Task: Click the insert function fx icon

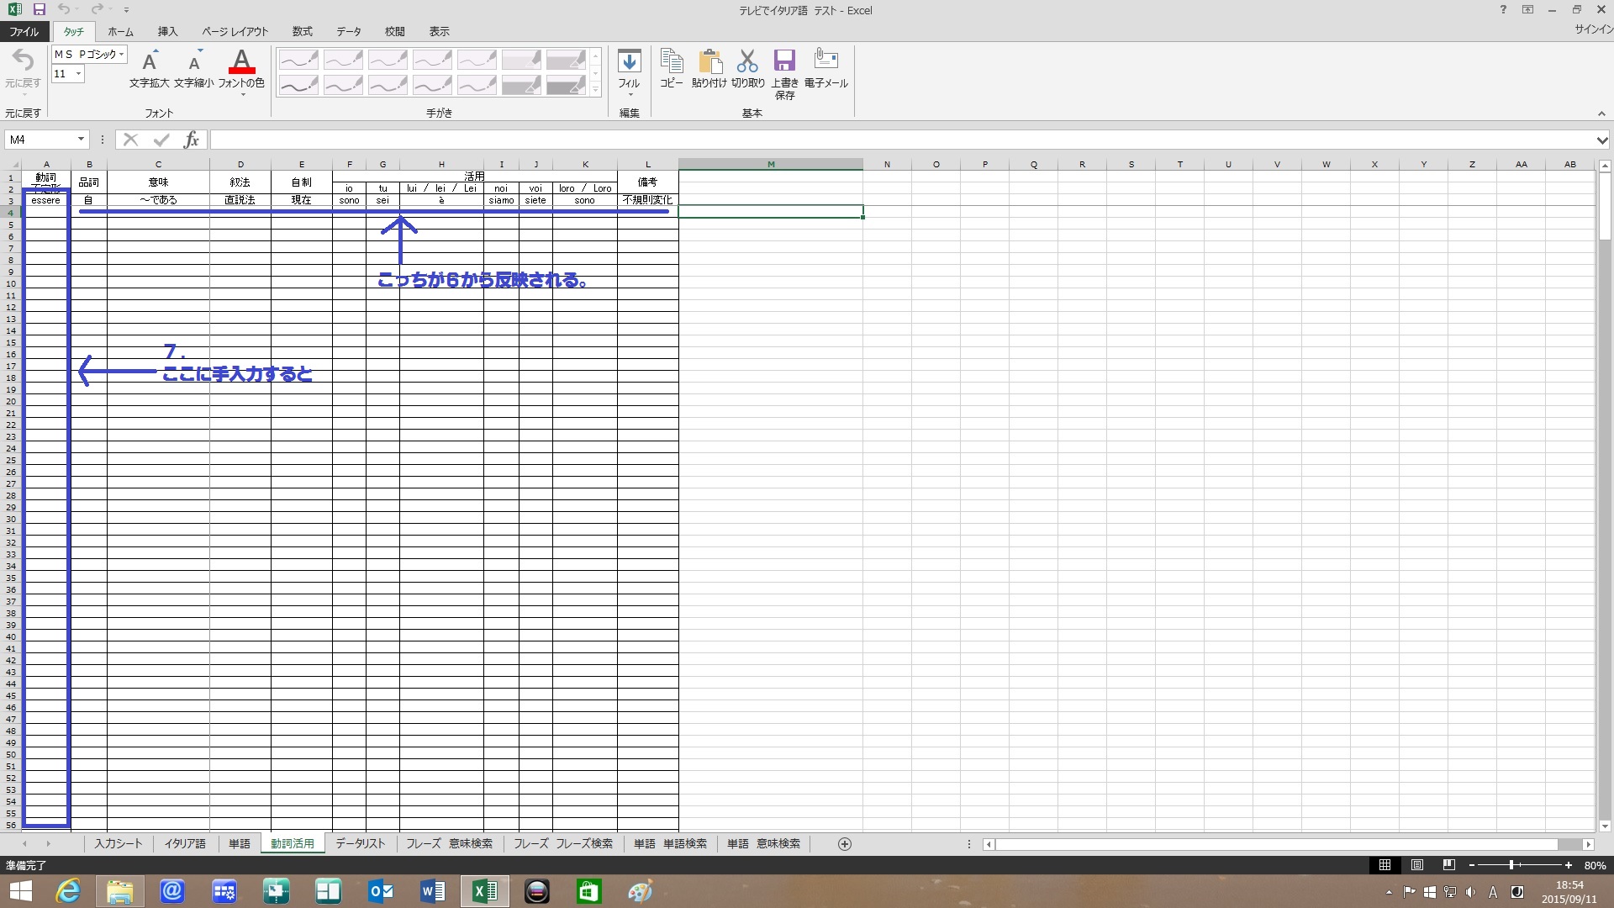Action: click(192, 140)
